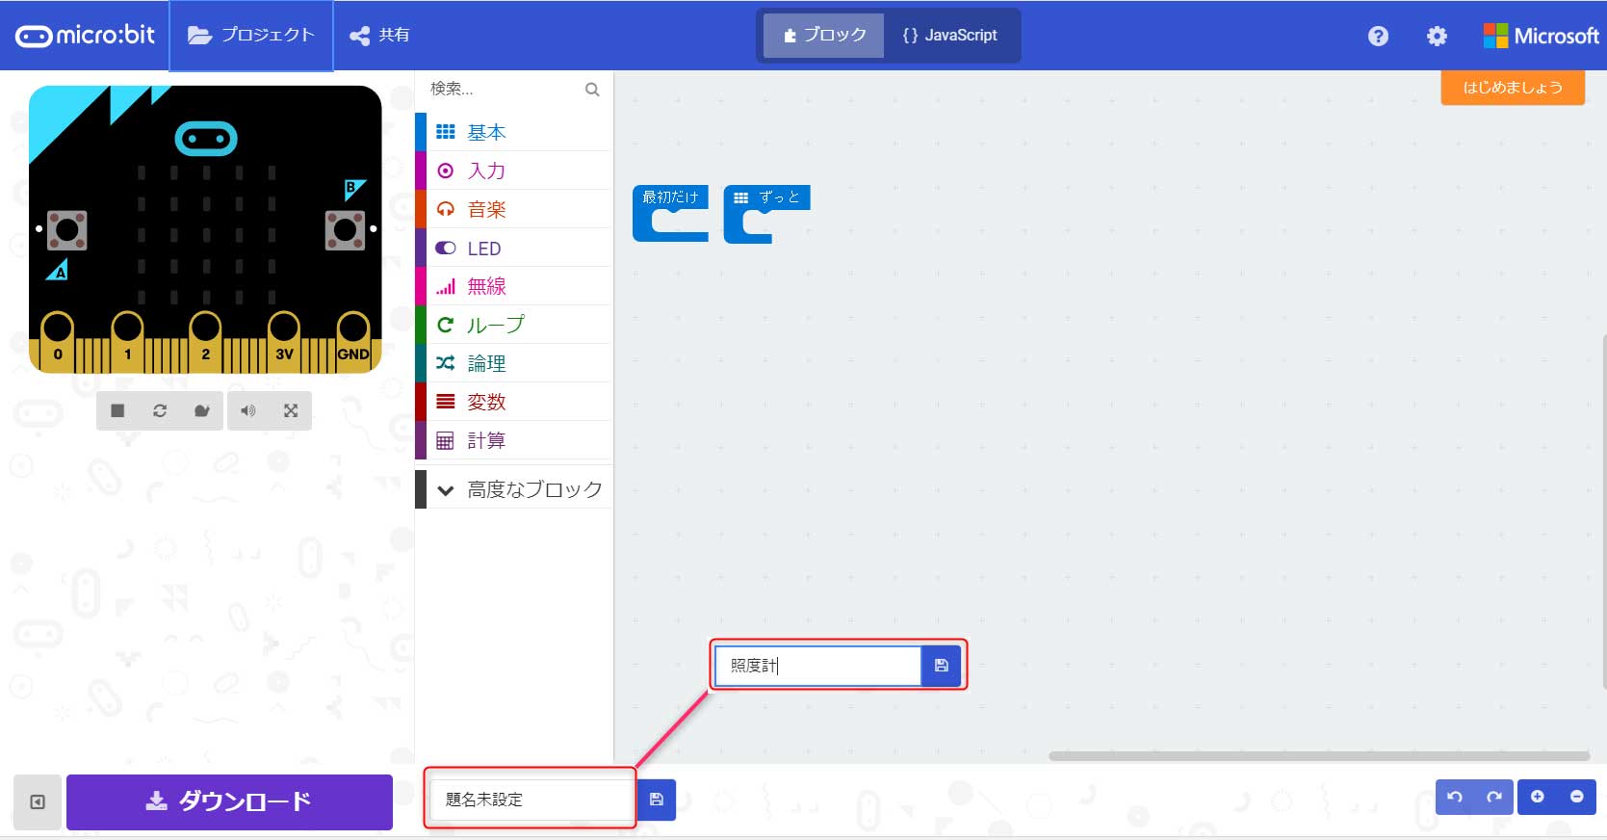Open the LED block category
The width and height of the screenshot is (1607, 840).
[514, 248]
